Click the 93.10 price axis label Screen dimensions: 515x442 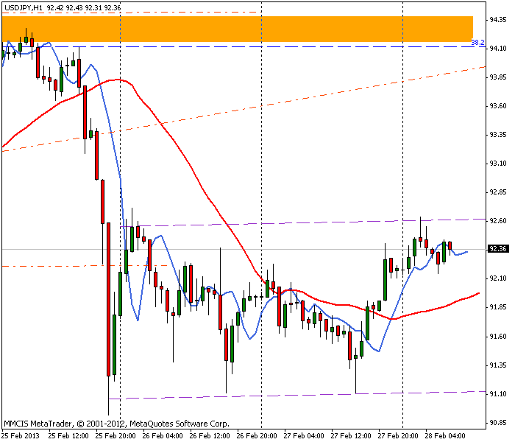tap(497, 164)
